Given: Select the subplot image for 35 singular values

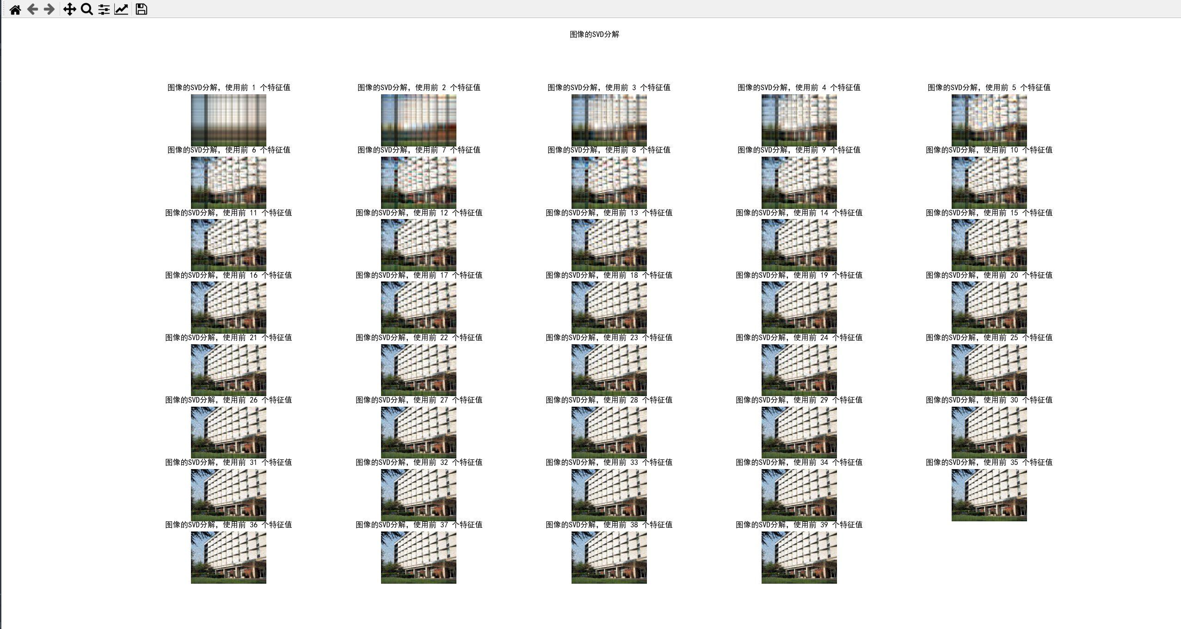Looking at the screenshot, I should tap(989, 495).
